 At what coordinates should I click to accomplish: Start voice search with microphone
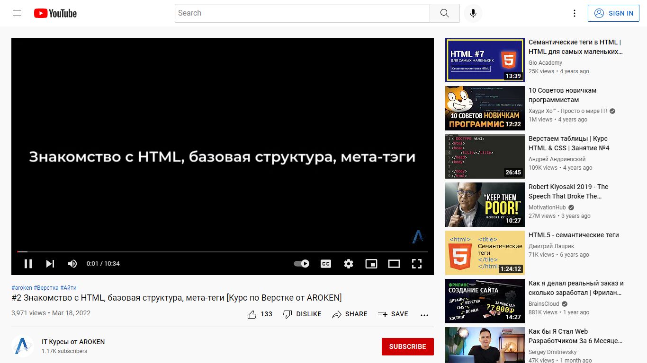coord(473,13)
